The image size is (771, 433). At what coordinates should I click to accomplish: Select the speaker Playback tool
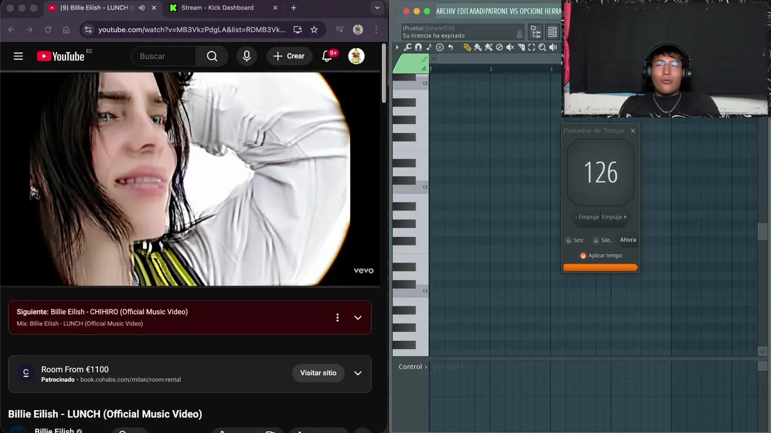pyautogui.click(x=553, y=48)
